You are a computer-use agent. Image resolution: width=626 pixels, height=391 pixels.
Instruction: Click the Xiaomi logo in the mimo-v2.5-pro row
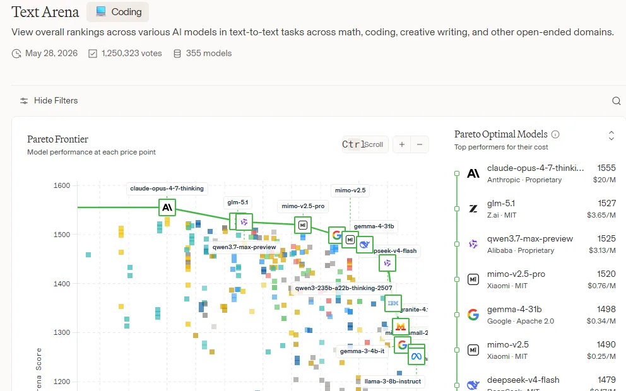click(x=473, y=279)
